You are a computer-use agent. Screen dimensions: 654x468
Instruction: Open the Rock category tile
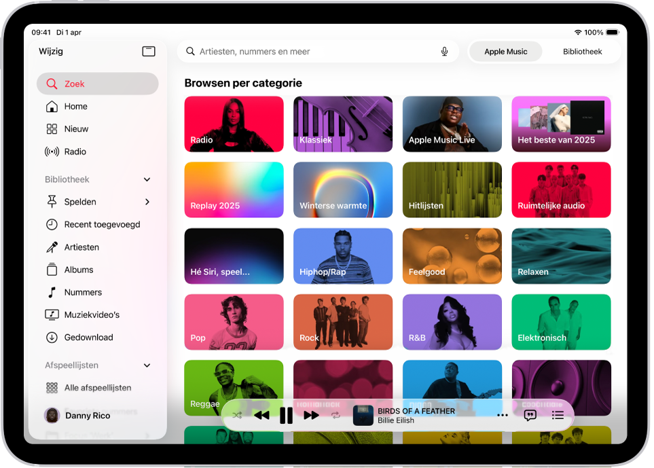[343, 322]
